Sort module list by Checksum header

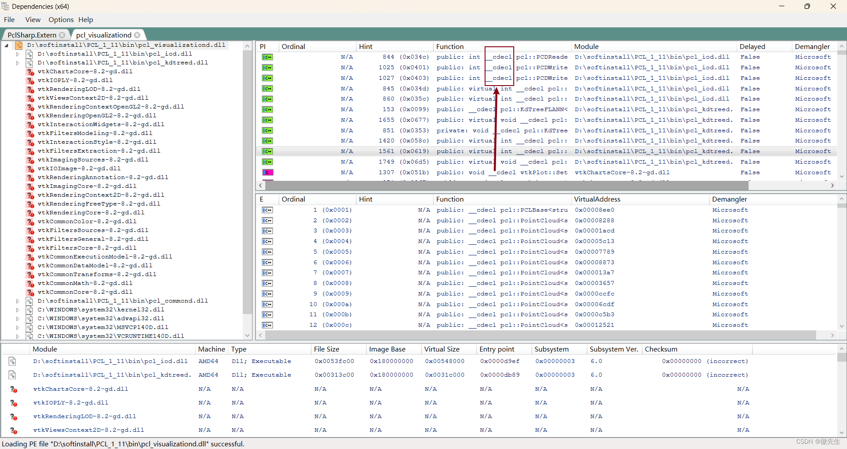697,349
